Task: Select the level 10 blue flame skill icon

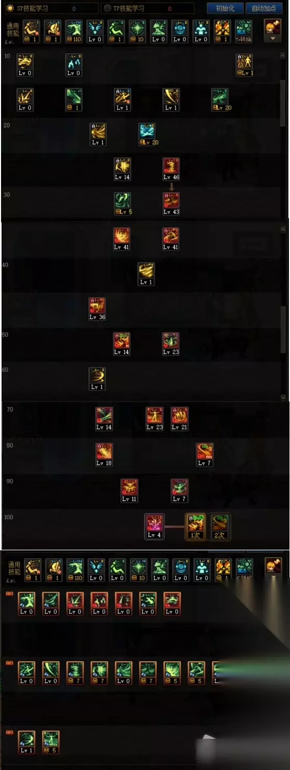Action: tap(74, 65)
